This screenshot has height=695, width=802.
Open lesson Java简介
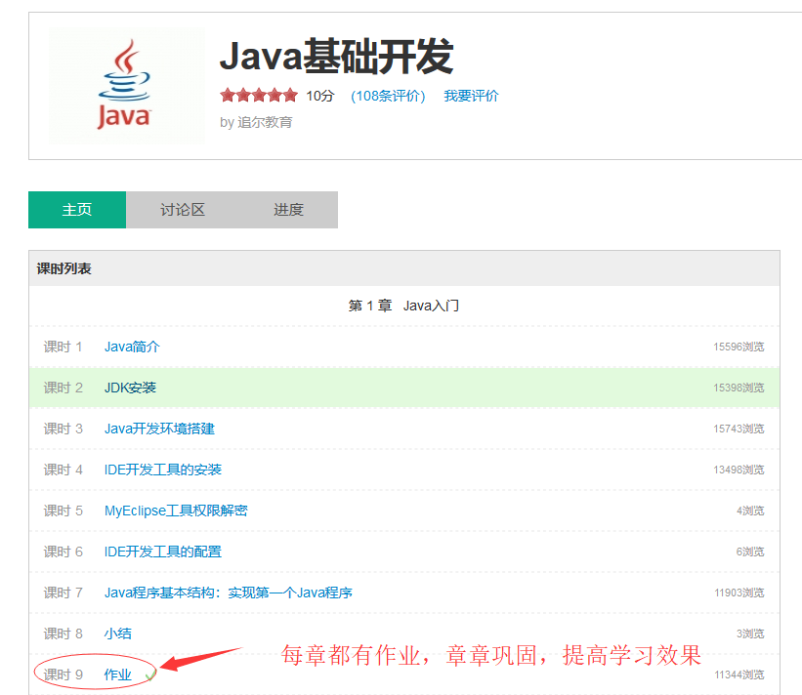pos(132,347)
